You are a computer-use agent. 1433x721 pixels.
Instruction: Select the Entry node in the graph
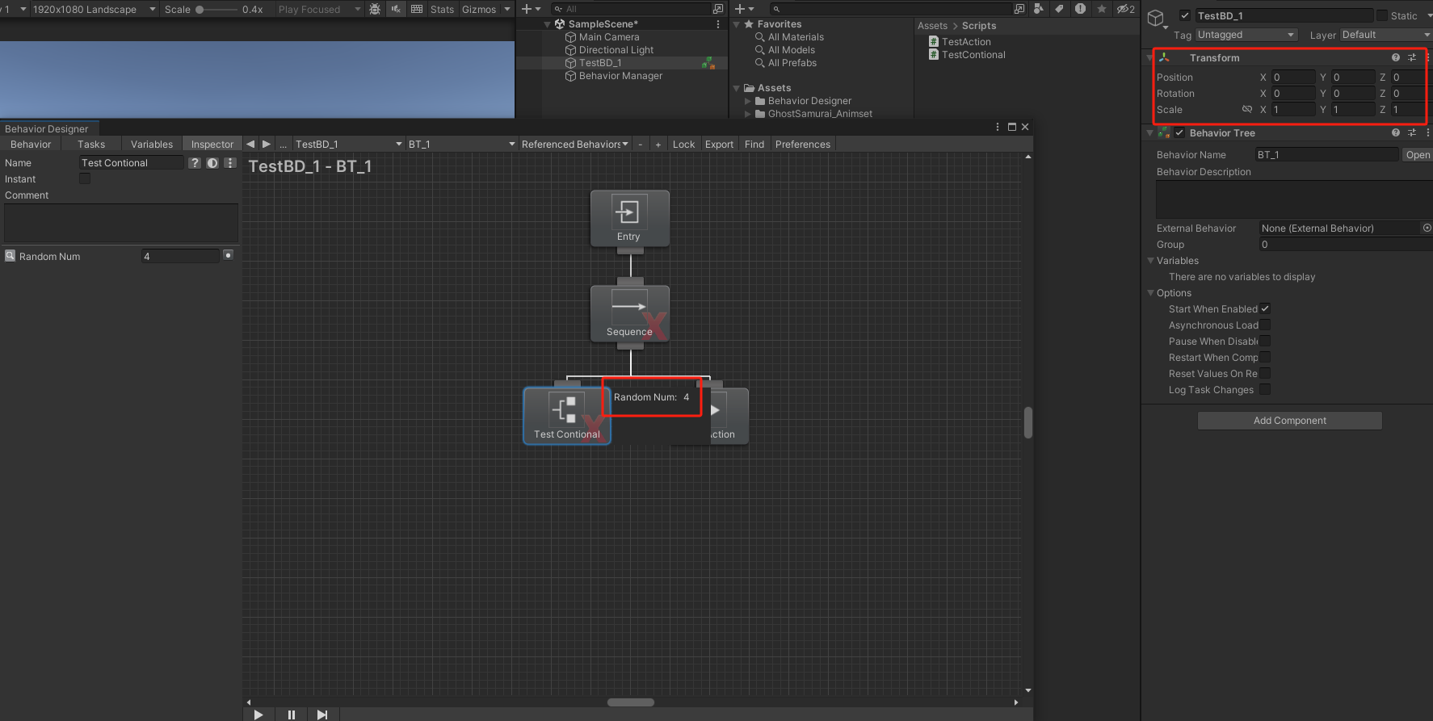pos(630,218)
